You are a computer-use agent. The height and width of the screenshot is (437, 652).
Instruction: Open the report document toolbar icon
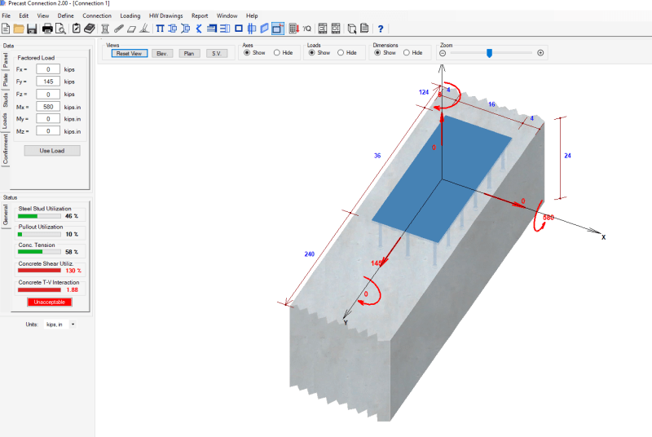pyautogui.click(x=364, y=29)
